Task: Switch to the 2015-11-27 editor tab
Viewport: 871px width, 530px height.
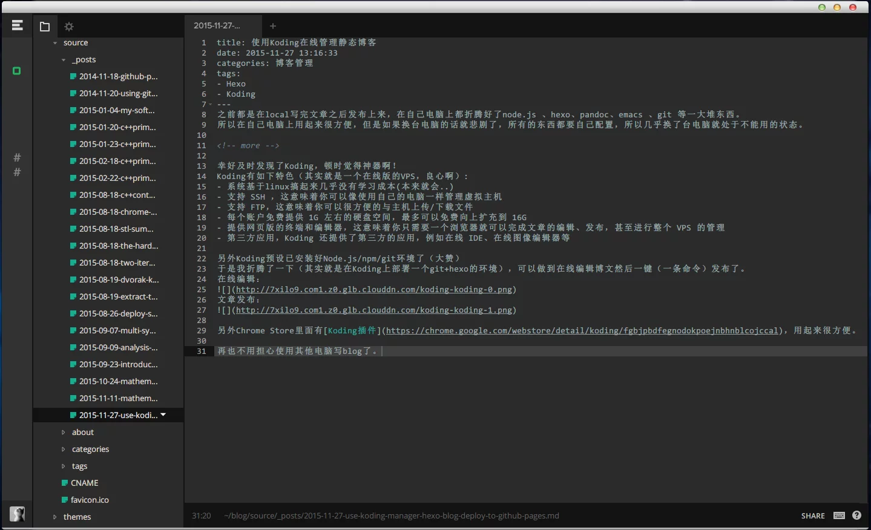Action: coord(217,26)
